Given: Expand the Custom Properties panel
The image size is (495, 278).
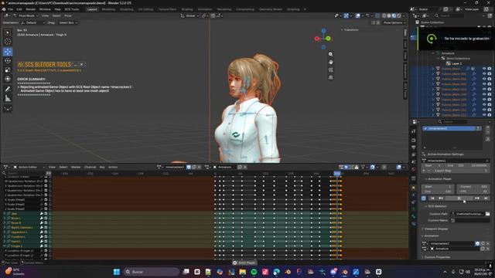Looking at the screenshot, I should [x=437, y=257].
